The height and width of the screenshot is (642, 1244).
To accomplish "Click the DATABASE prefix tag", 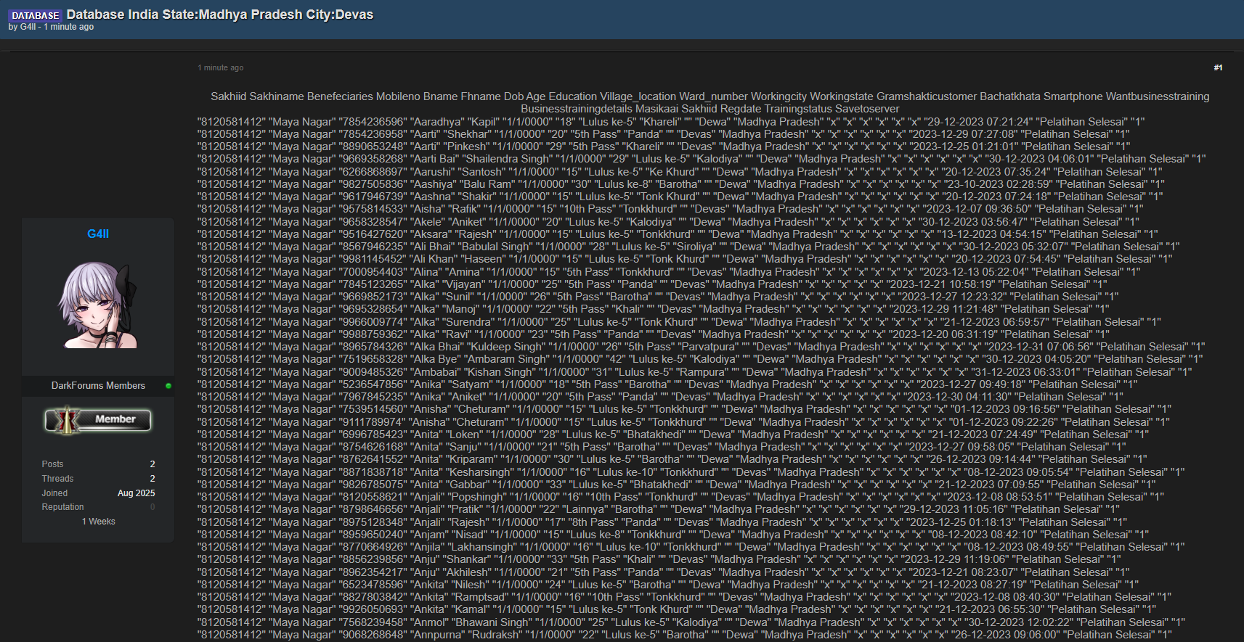I will 36,15.
